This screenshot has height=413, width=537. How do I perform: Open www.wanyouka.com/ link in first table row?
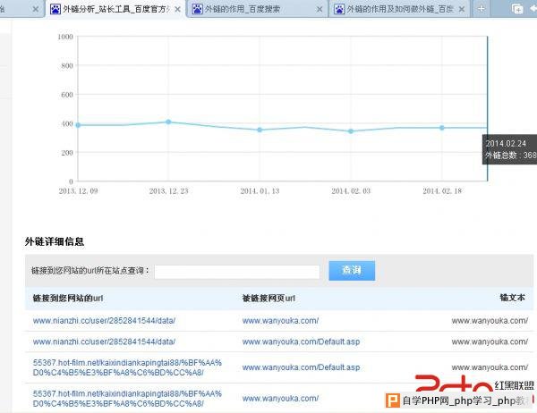coord(280,321)
